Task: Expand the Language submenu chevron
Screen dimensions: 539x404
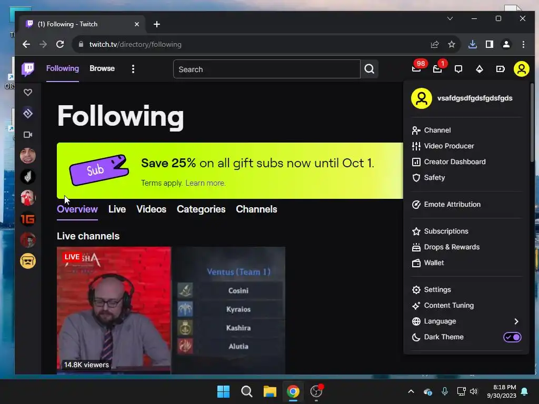Action: tap(516, 321)
